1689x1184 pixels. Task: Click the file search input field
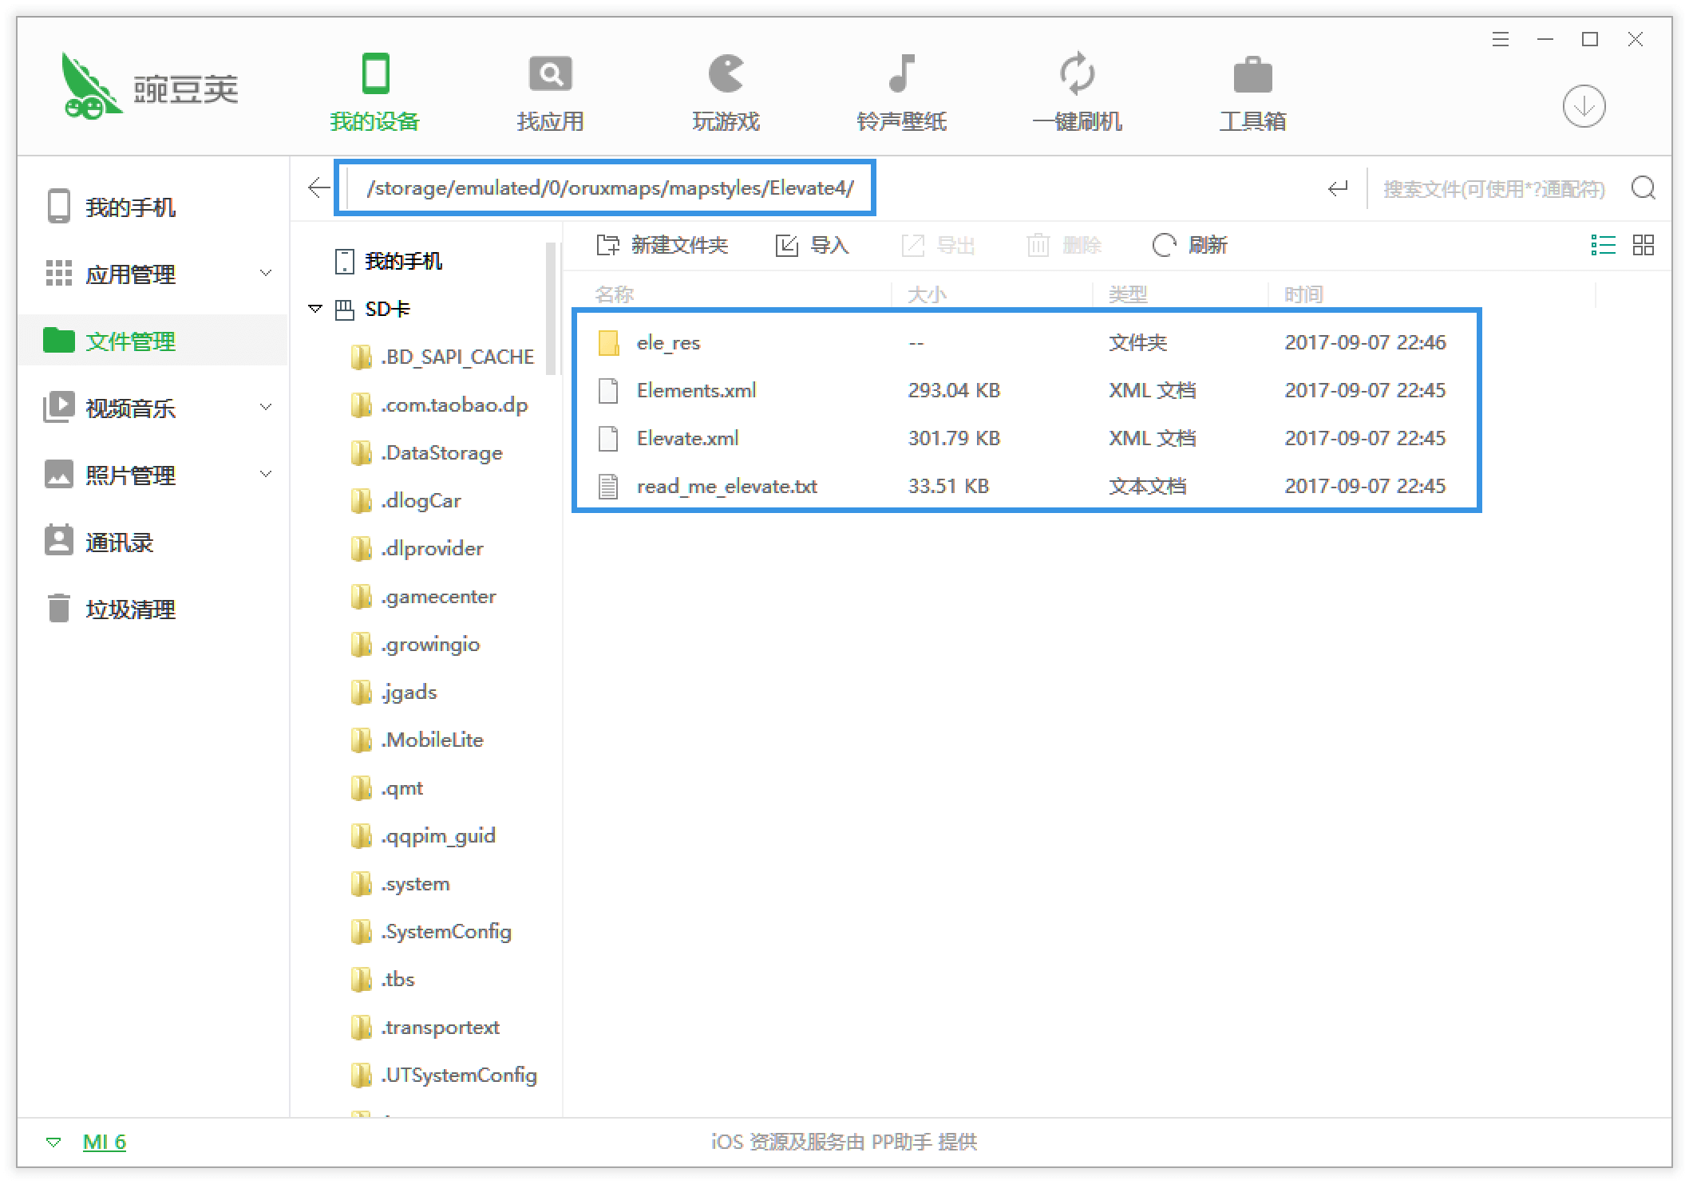pyautogui.click(x=1493, y=189)
